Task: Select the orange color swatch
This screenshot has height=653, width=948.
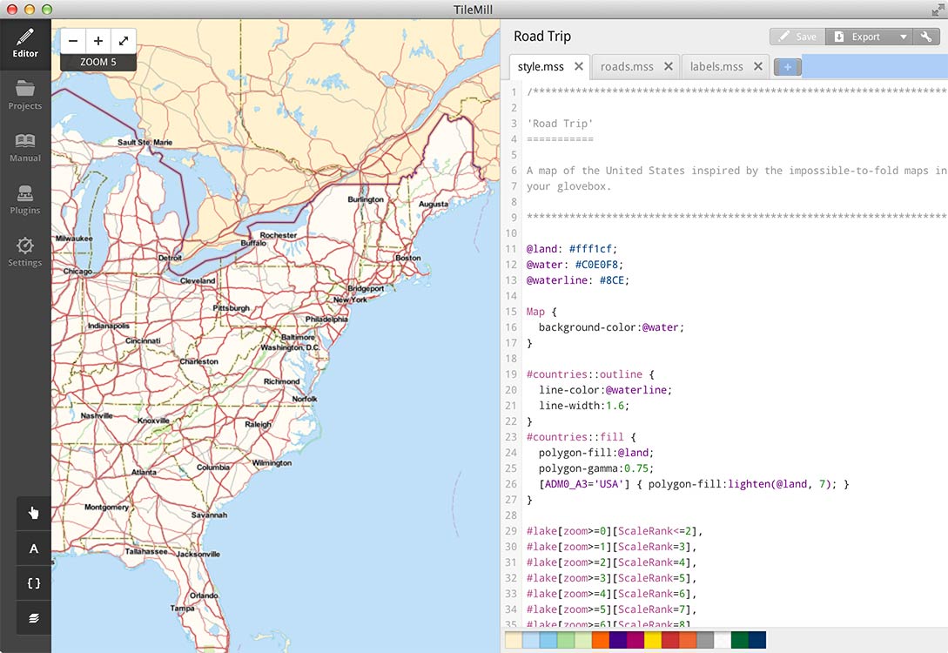Action: tap(601, 640)
